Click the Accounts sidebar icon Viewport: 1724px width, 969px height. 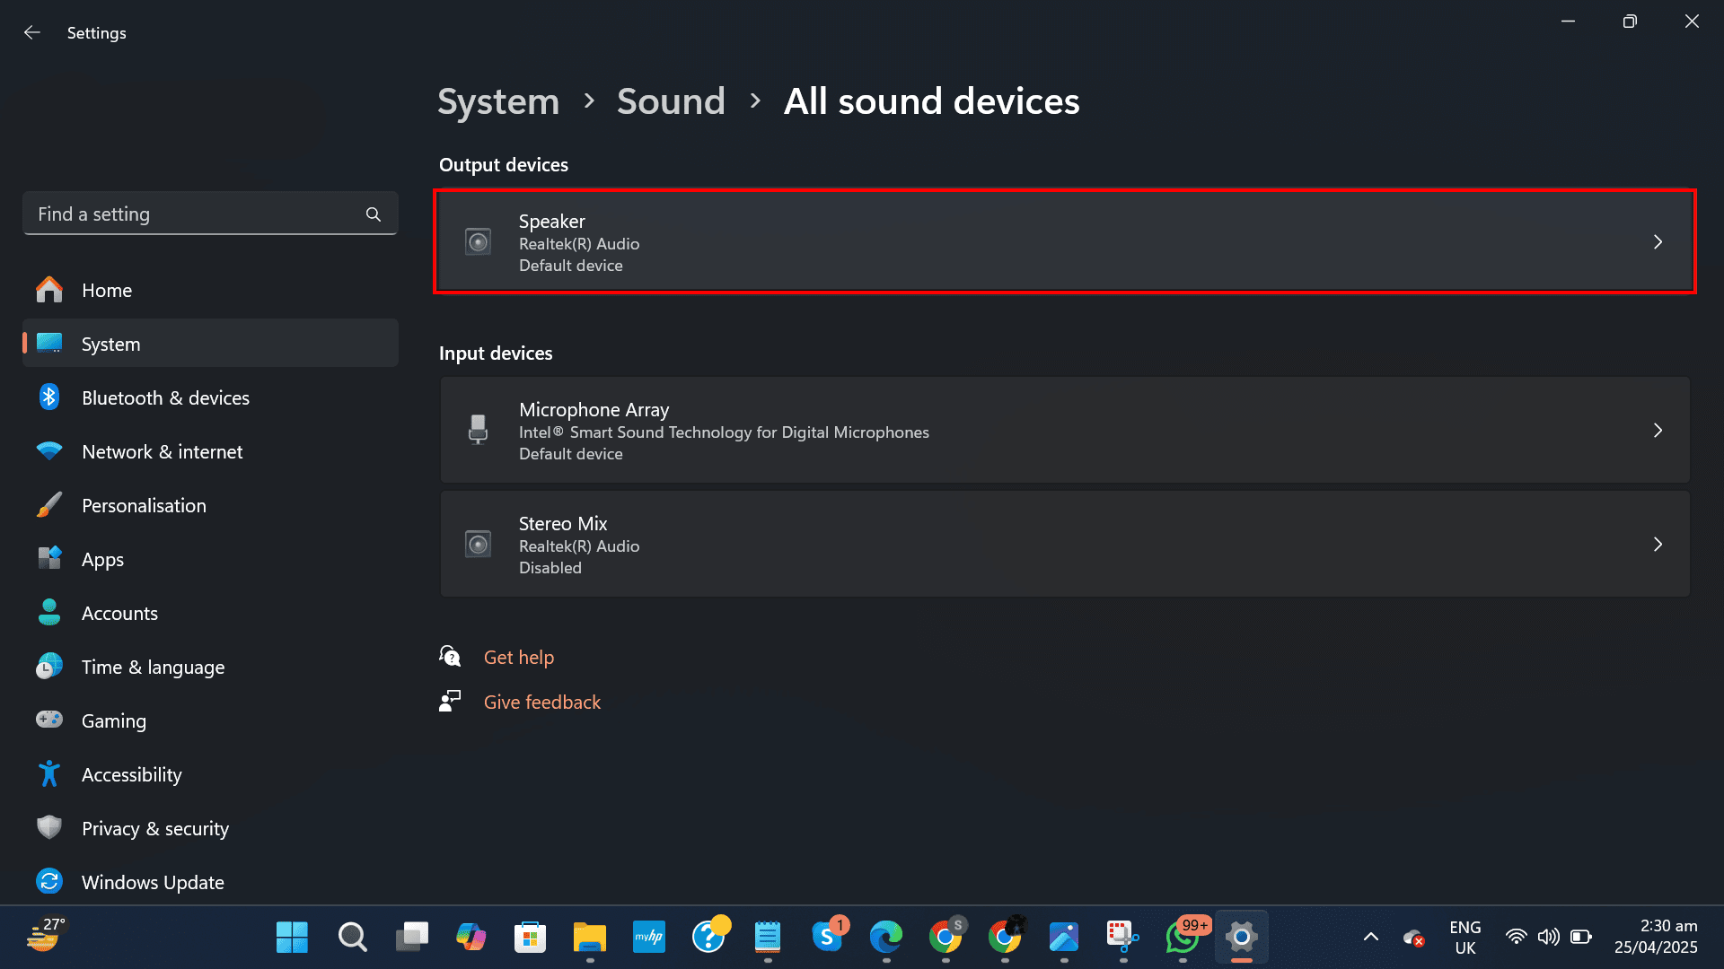pyautogui.click(x=49, y=613)
